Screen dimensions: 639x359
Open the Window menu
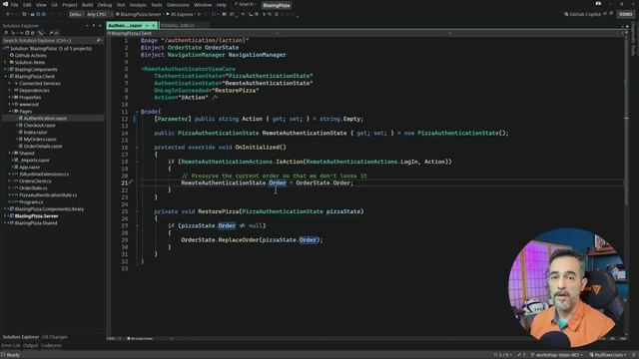click(x=203, y=5)
